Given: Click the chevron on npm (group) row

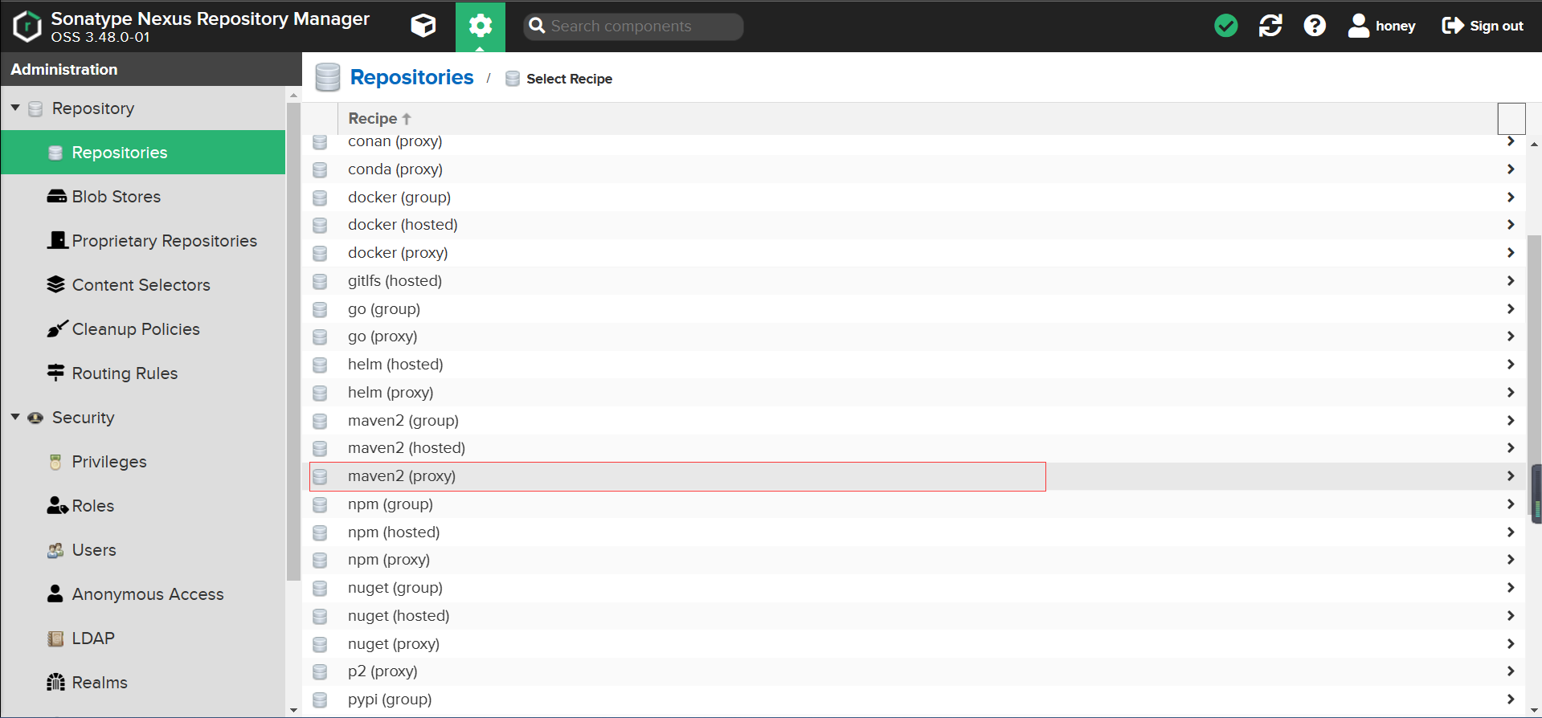Looking at the screenshot, I should (1511, 504).
